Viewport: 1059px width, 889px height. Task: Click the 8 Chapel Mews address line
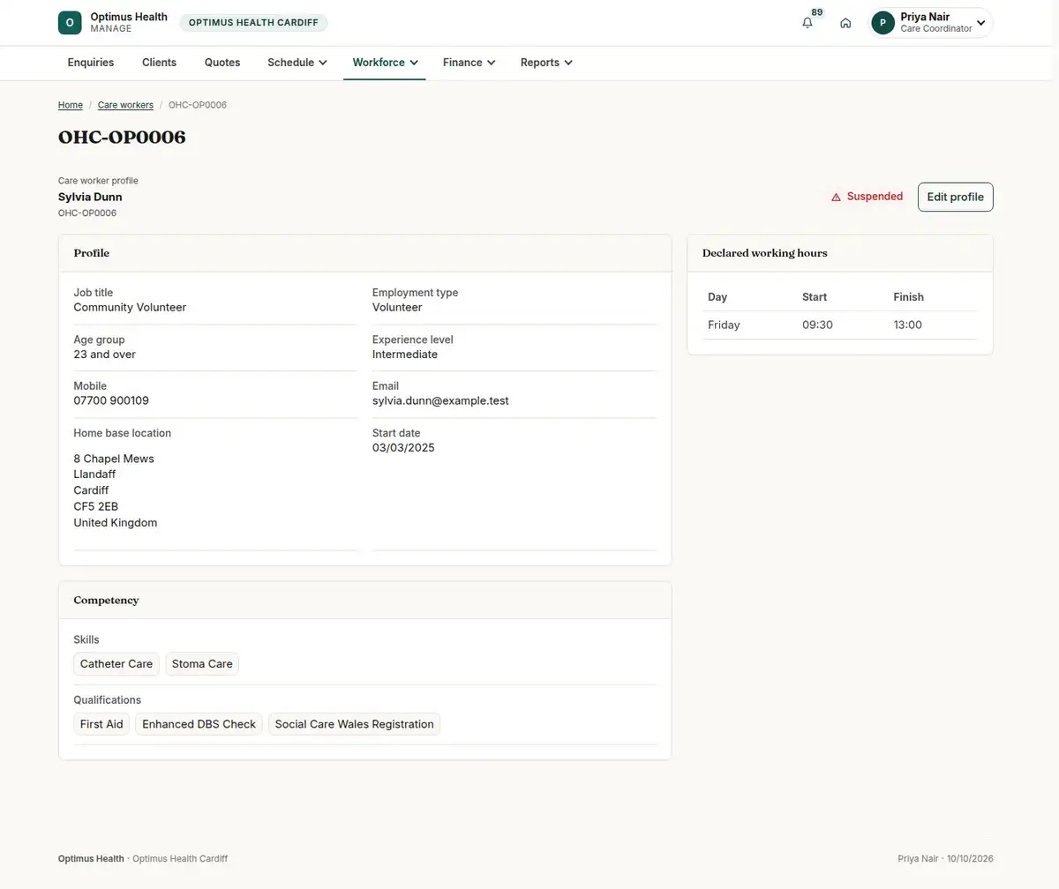114,459
